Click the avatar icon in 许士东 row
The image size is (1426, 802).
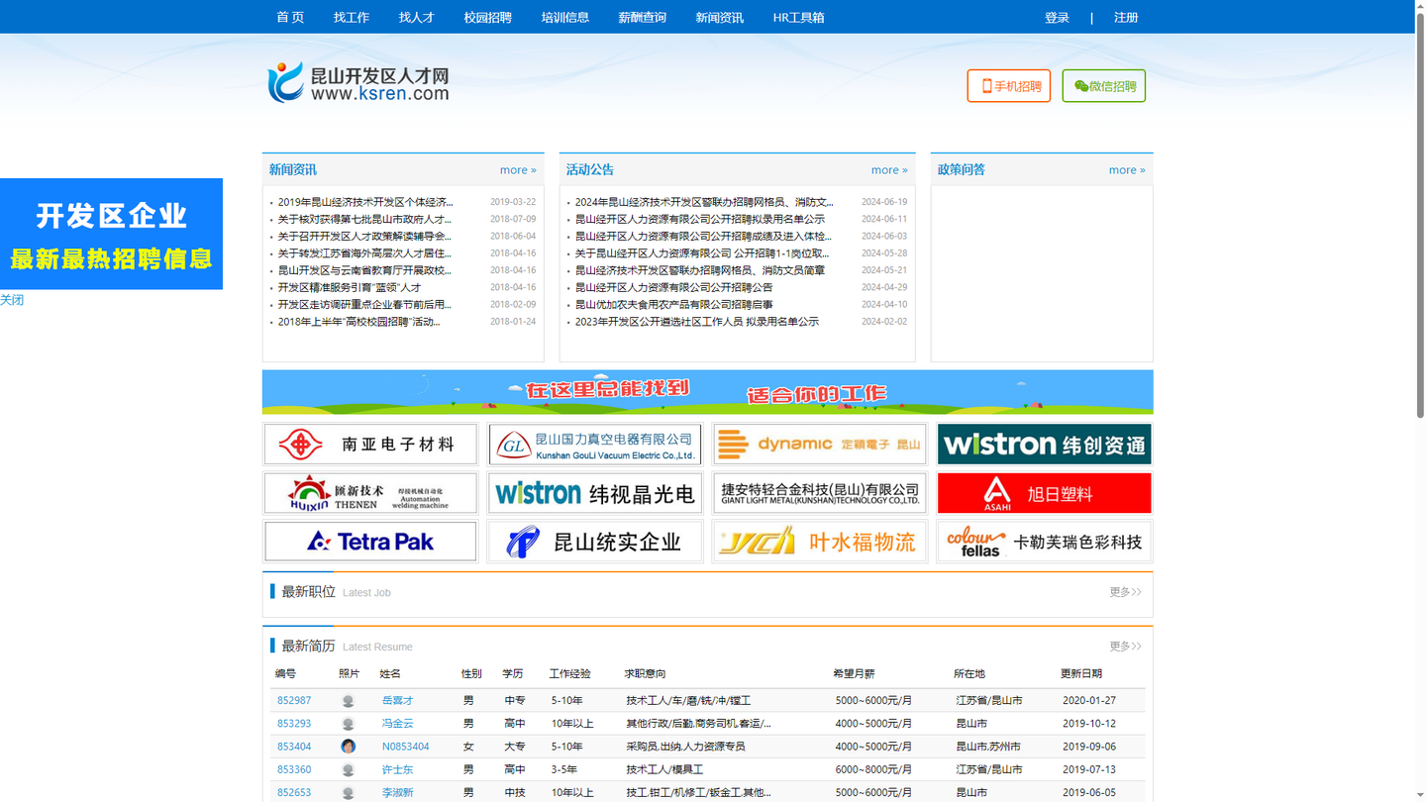[x=348, y=769]
